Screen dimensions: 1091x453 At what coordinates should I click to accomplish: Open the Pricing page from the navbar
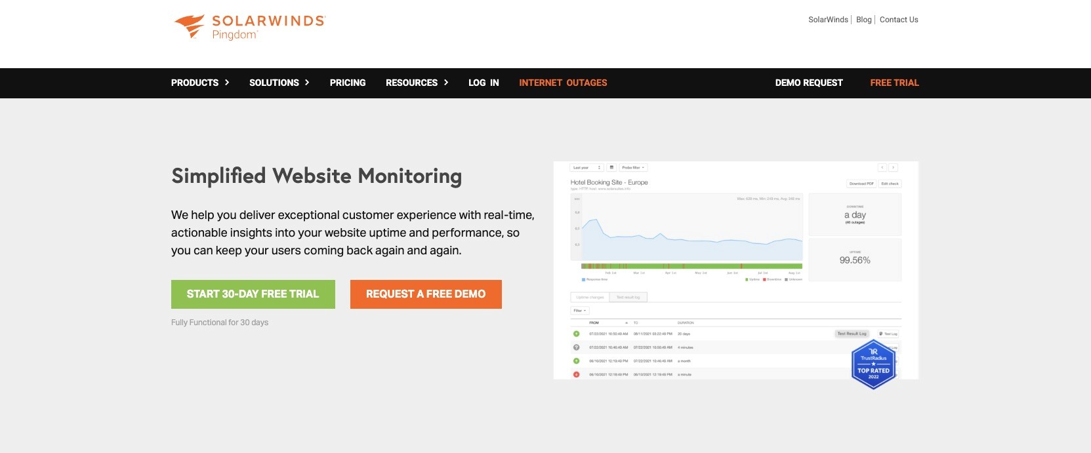pos(348,83)
